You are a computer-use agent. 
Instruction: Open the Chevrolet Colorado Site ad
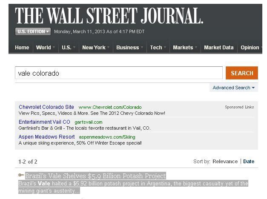[46, 107]
